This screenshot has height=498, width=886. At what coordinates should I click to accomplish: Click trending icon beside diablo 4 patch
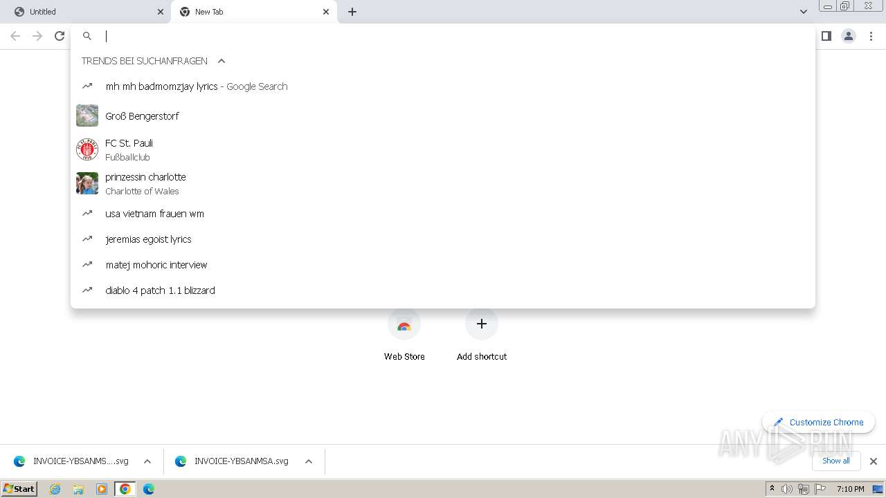(x=87, y=290)
